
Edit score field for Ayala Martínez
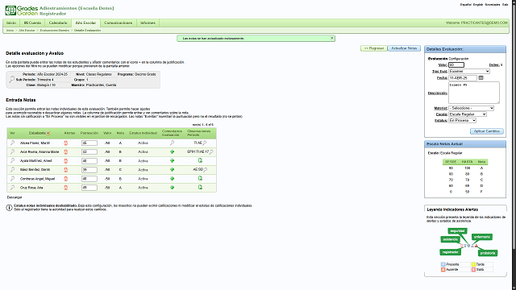(x=89, y=161)
